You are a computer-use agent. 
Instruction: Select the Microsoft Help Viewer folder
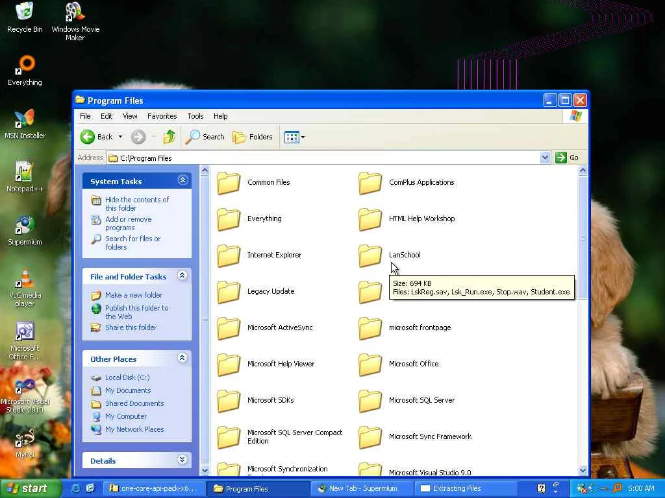point(266,364)
